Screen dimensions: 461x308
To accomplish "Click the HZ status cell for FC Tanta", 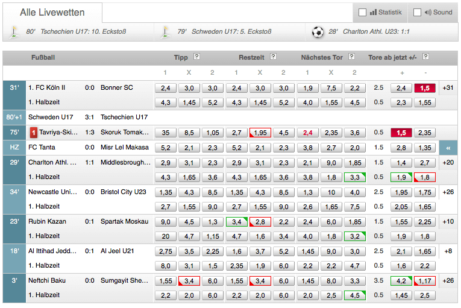I will (14, 148).
